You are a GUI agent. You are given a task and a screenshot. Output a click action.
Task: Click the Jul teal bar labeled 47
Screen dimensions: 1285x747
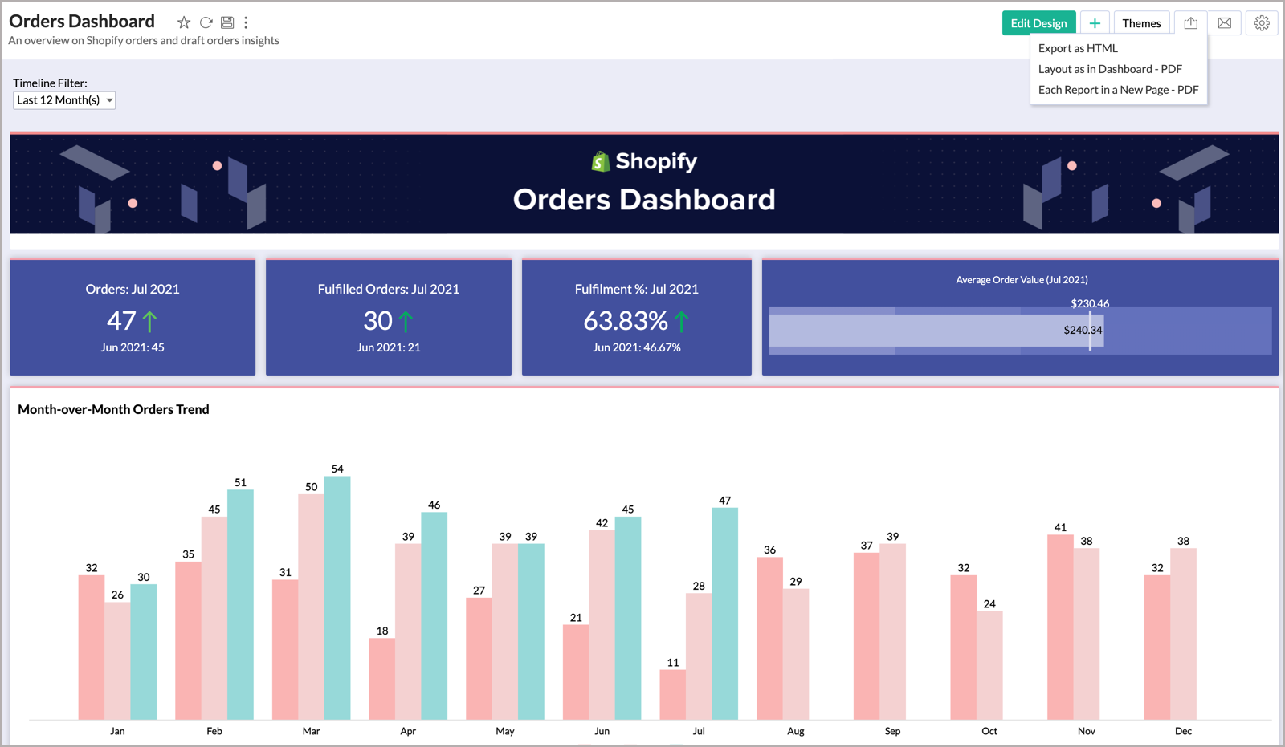tap(724, 613)
